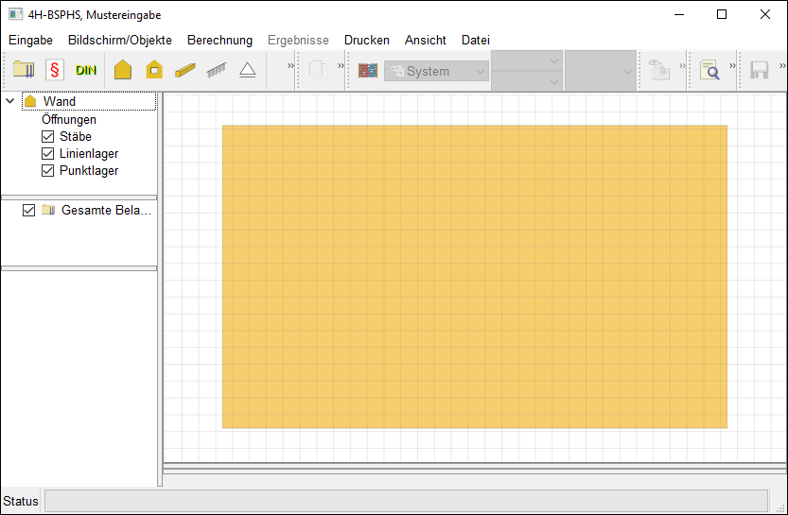This screenshot has width=788, height=515.
Task: Choose the yellow beam member icon
Action: coord(184,70)
